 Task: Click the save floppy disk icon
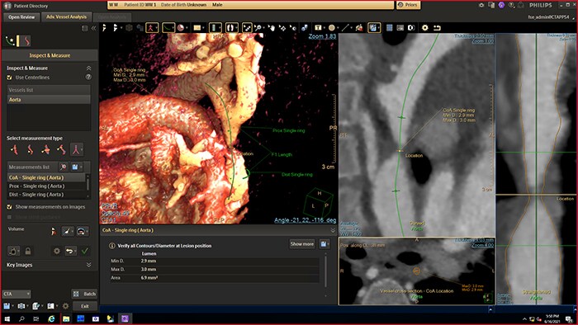[7, 306]
